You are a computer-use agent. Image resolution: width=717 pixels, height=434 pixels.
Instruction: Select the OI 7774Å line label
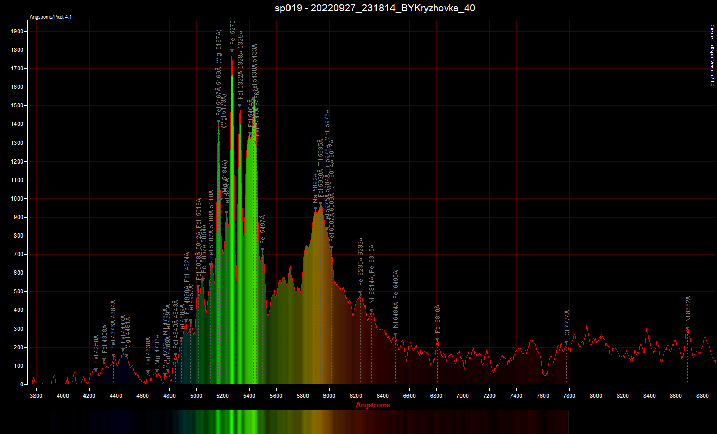pyautogui.click(x=567, y=323)
